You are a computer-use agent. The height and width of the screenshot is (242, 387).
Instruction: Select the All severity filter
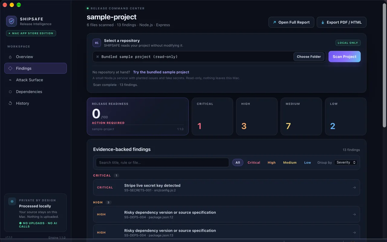(x=238, y=162)
